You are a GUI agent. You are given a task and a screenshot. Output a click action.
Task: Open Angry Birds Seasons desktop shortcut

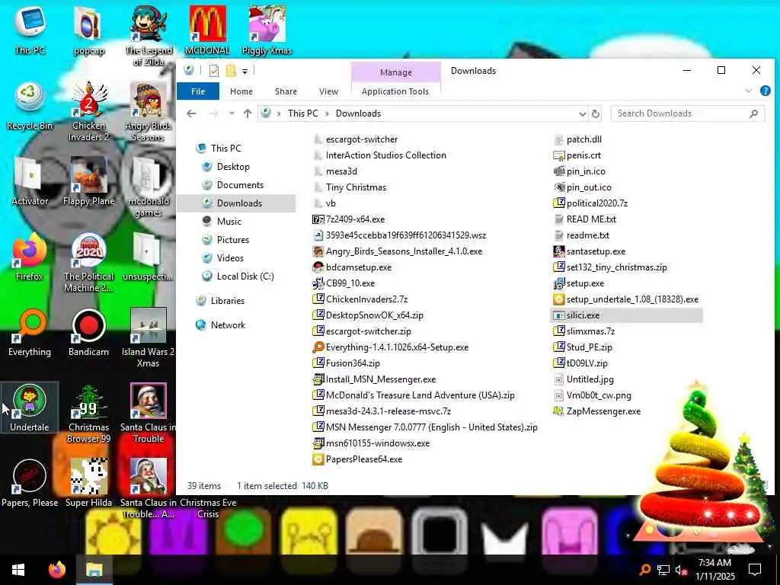pyautogui.click(x=149, y=111)
